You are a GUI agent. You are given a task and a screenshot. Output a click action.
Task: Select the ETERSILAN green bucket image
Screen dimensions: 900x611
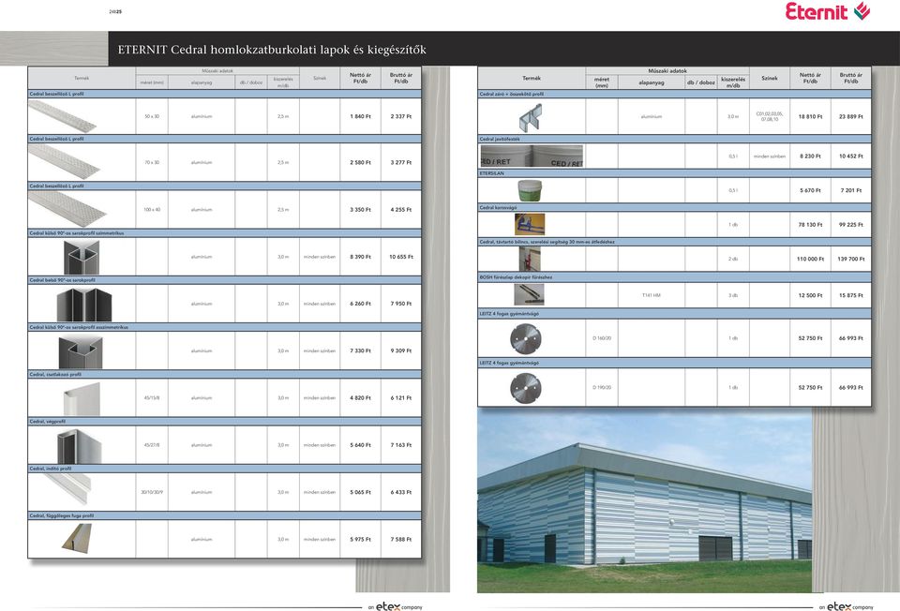(x=529, y=190)
